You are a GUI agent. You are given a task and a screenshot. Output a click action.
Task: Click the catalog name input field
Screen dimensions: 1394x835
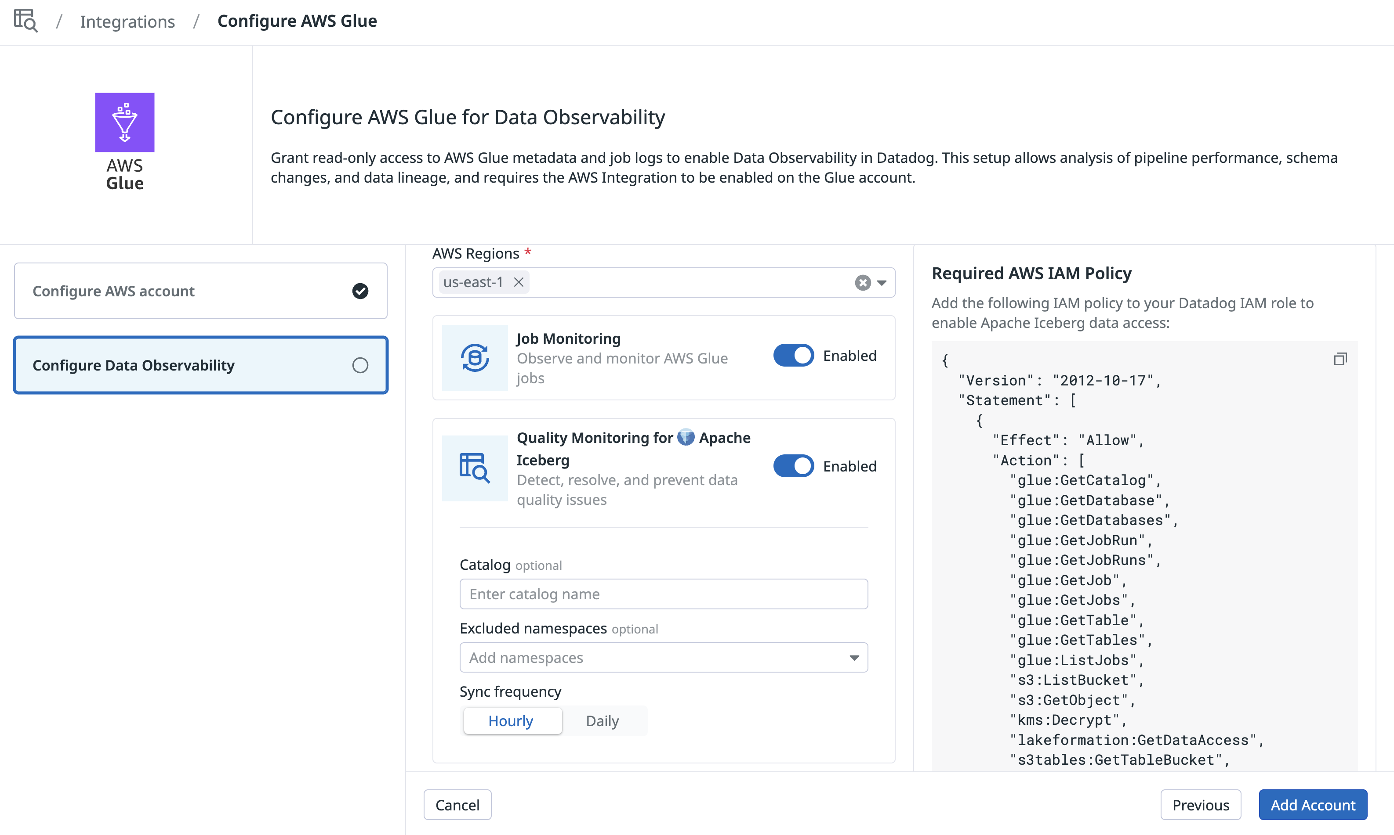[x=663, y=594]
